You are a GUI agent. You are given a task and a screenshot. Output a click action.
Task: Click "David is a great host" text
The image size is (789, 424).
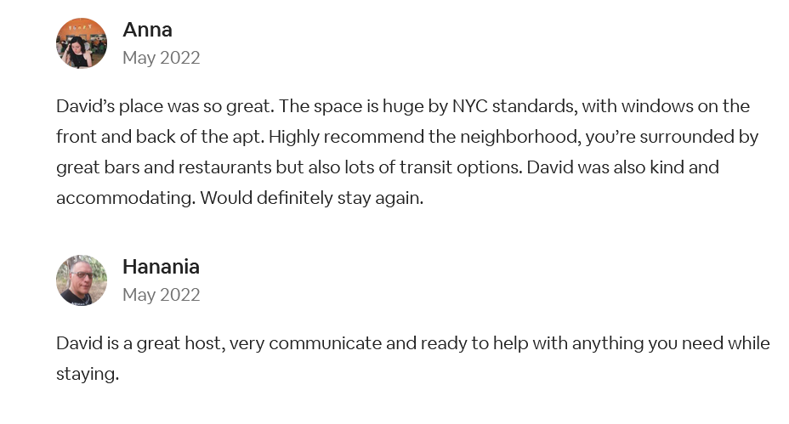coord(140,343)
